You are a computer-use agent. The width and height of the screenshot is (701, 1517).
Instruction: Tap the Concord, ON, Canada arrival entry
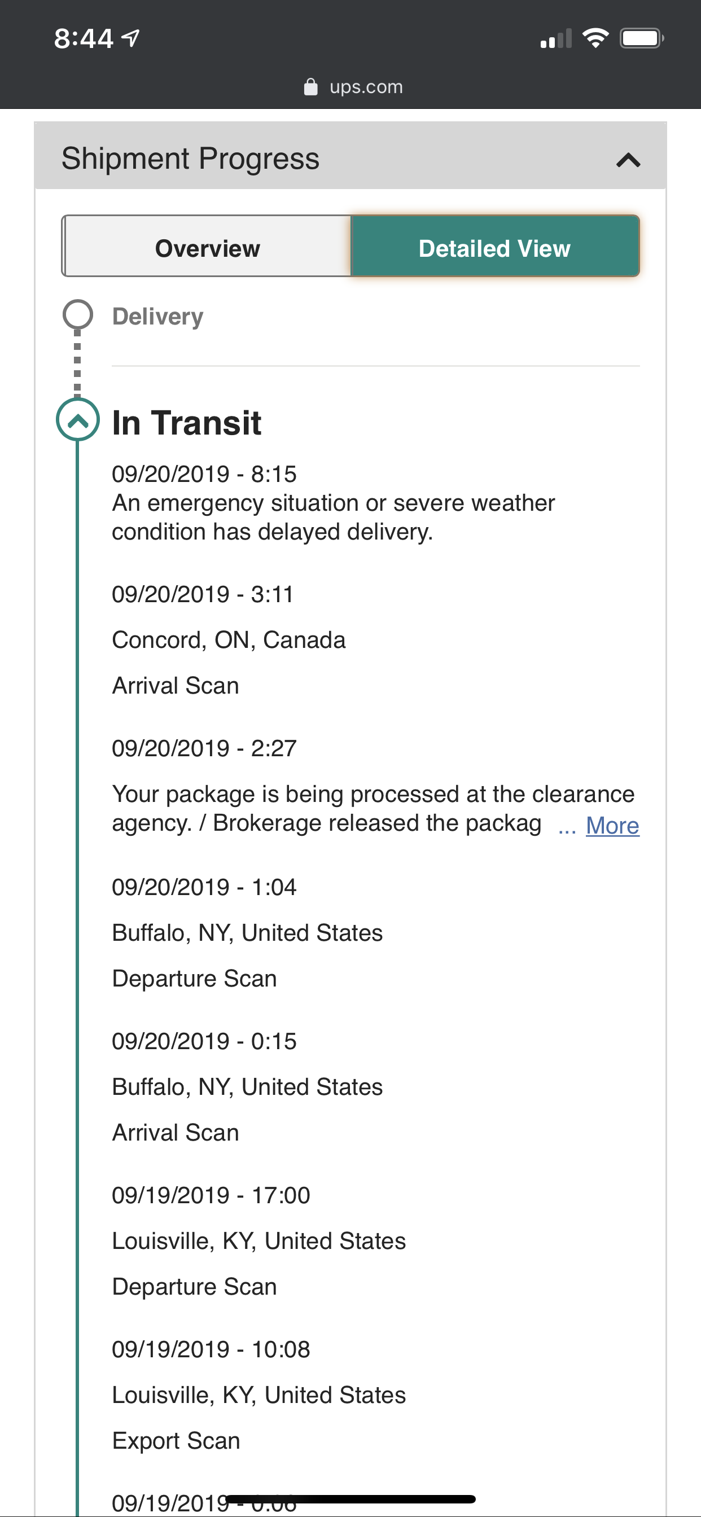pos(229,640)
